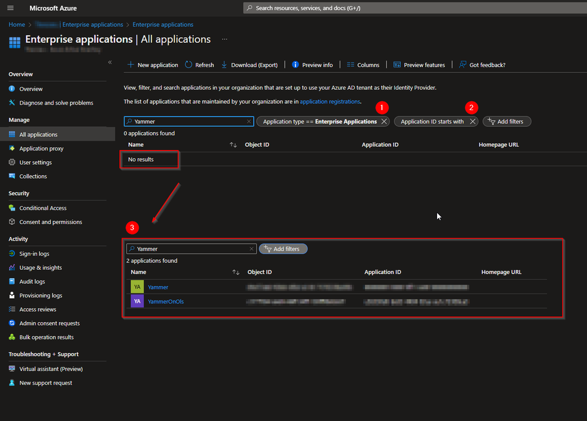587x421 pixels.
Task: Open Access reviews
Action: pos(38,309)
